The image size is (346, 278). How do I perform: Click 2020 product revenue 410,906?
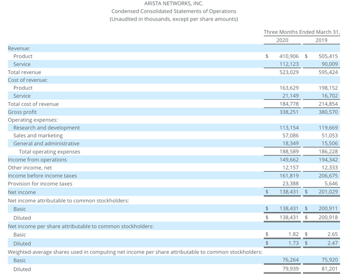tap(289, 56)
